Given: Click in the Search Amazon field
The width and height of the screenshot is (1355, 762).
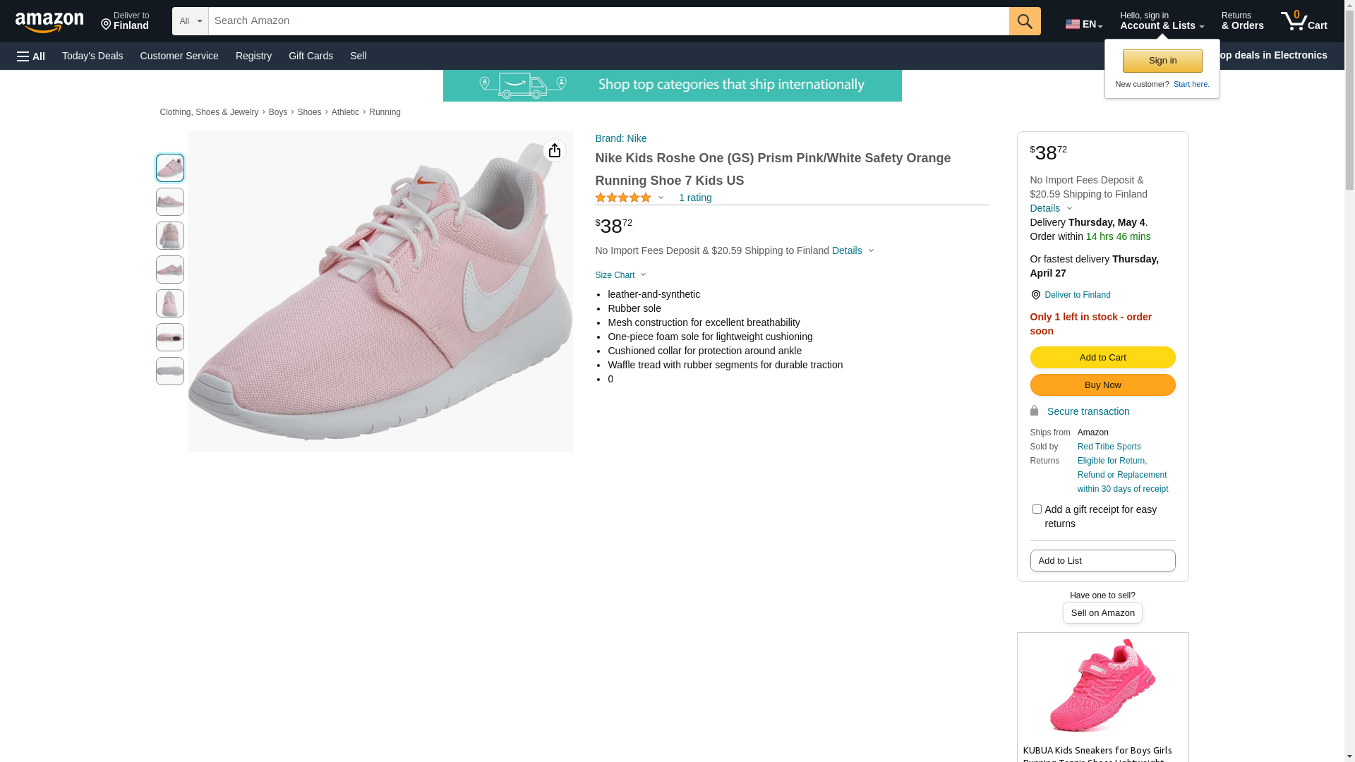Looking at the screenshot, I should coord(607,21).
